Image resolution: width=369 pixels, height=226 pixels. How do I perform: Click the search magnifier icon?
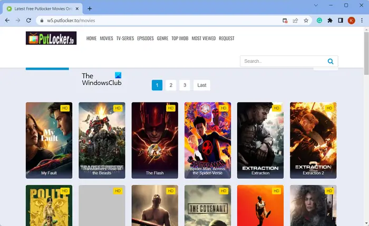[x=331, y=61]
